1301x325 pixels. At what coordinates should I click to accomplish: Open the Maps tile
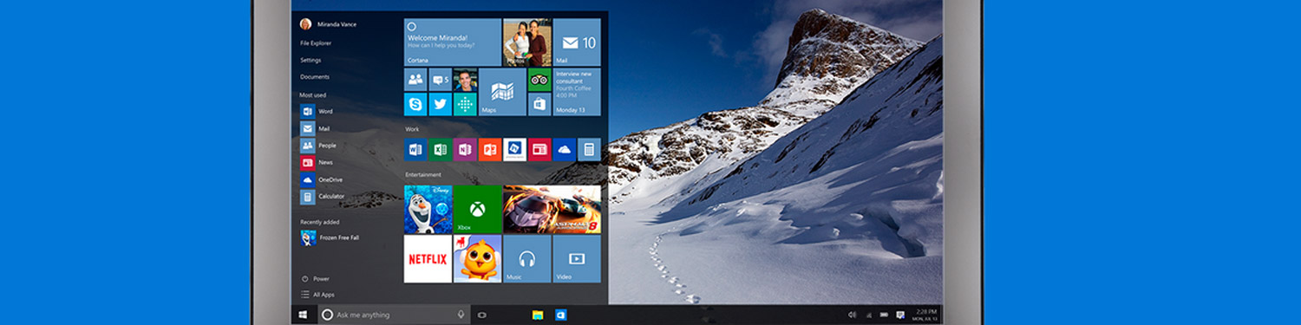click(x=503, y=93)
